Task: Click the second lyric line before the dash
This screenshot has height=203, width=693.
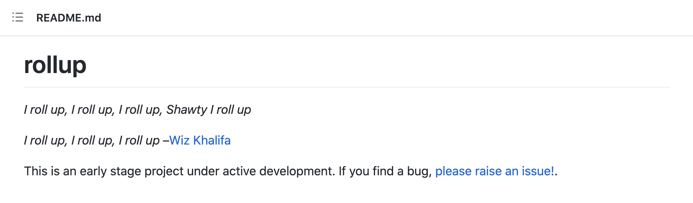Action: click(91, 140)
